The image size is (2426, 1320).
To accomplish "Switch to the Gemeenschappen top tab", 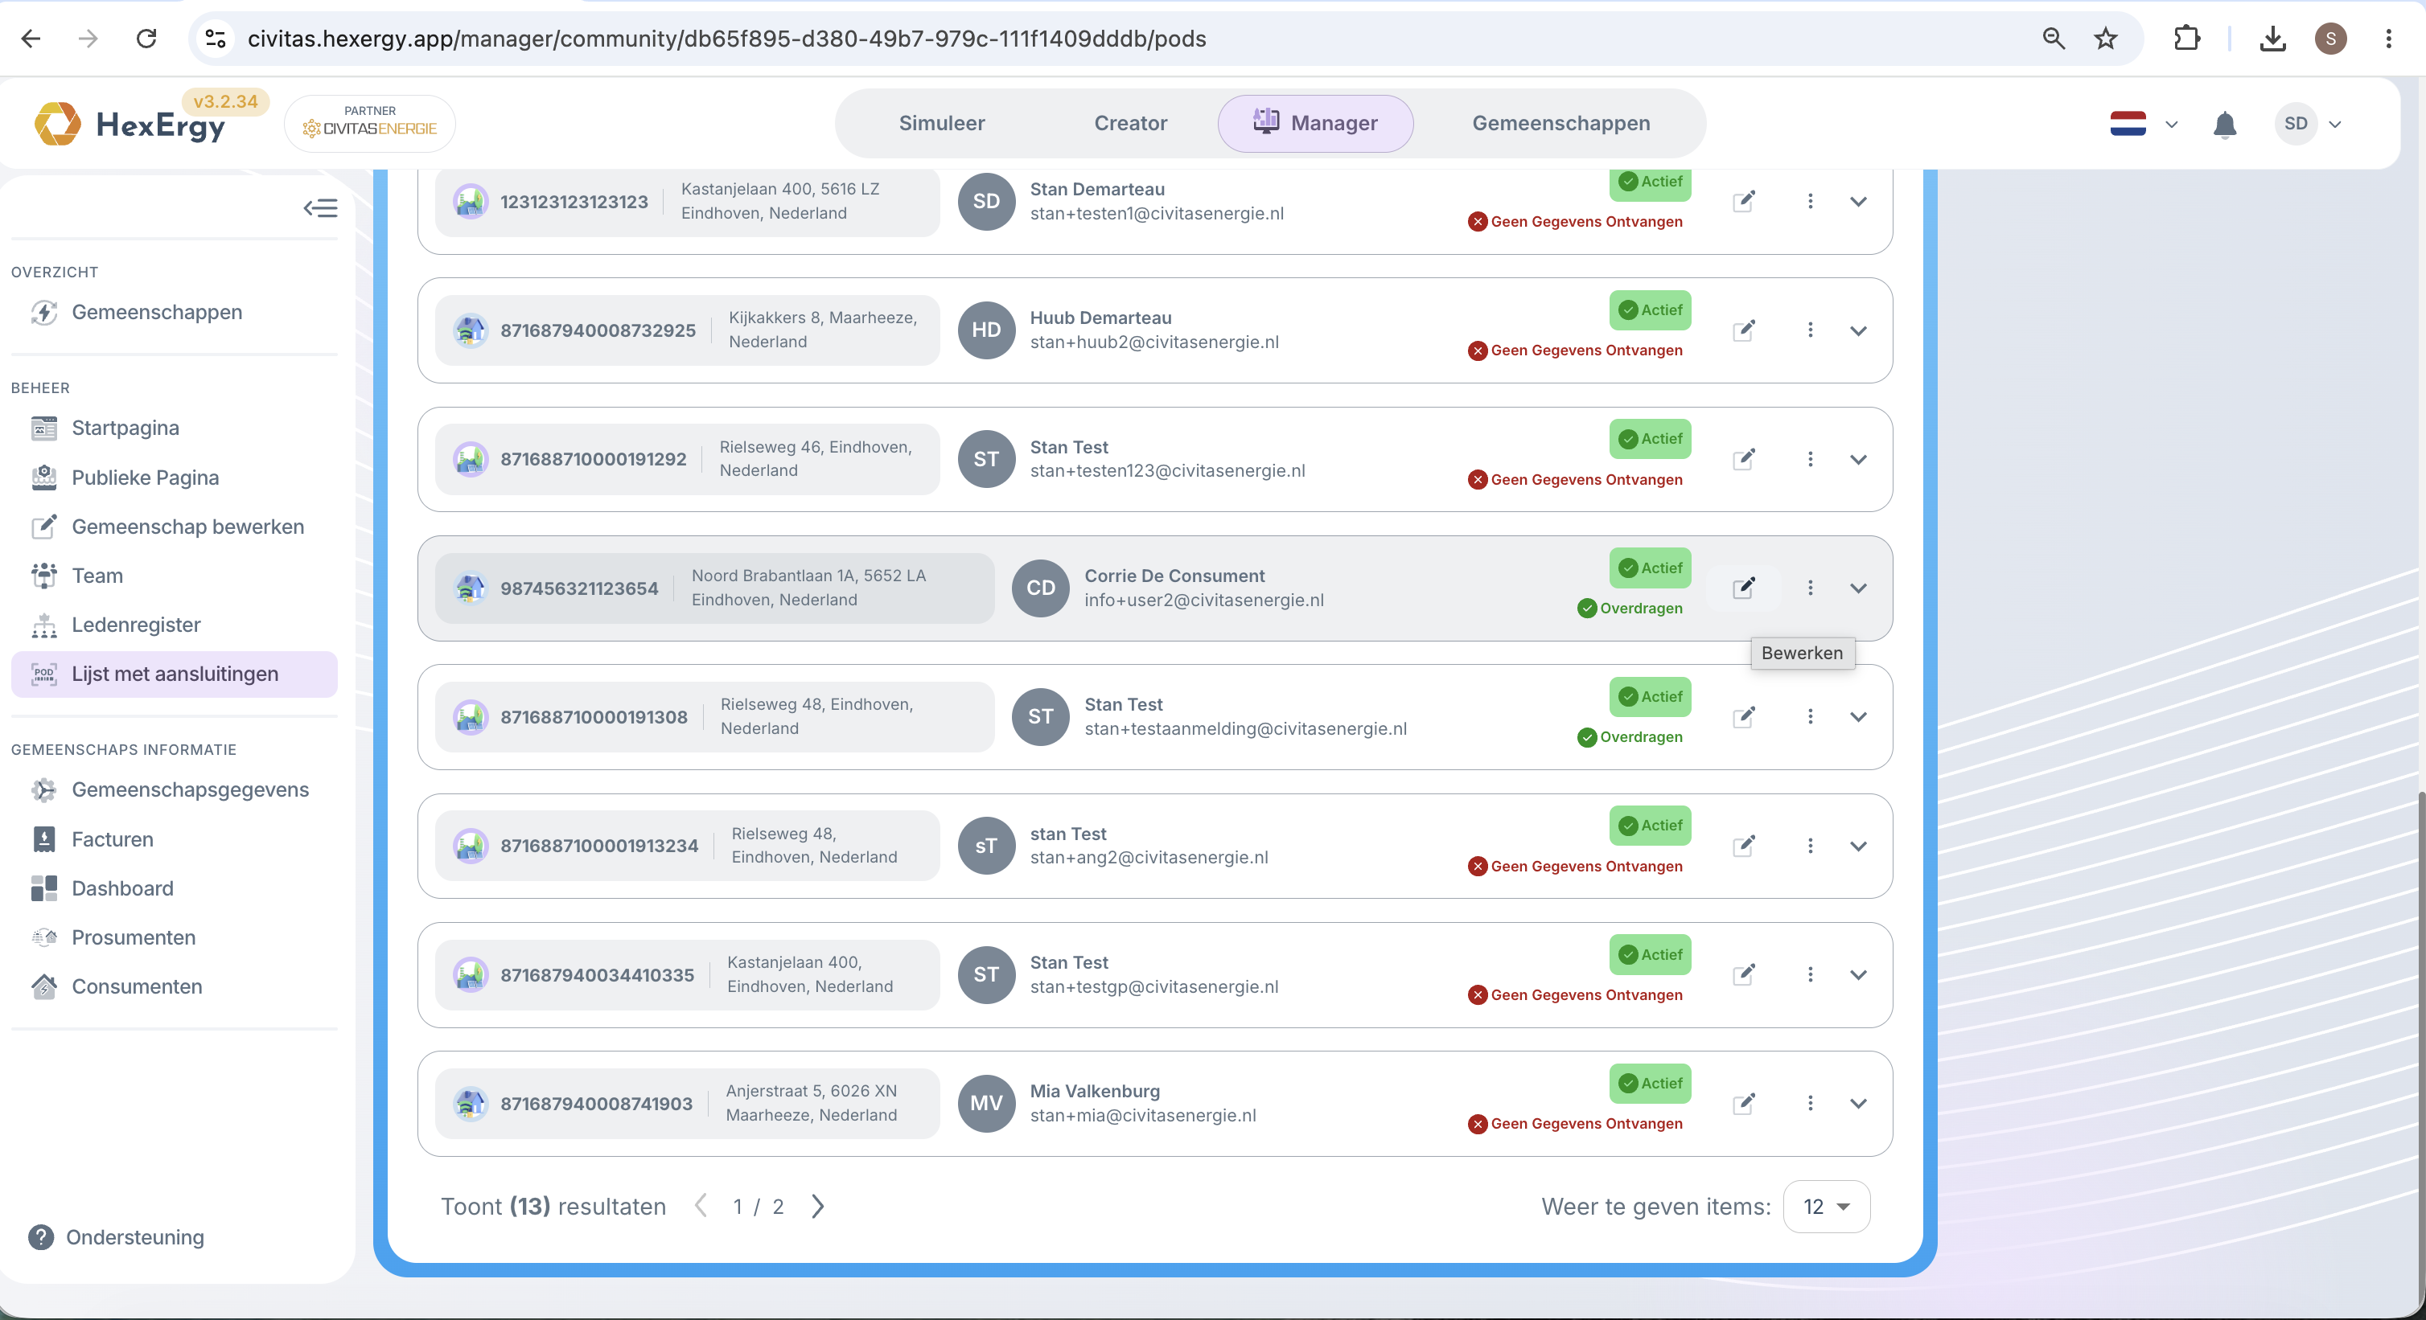I will click(1560, 123).
